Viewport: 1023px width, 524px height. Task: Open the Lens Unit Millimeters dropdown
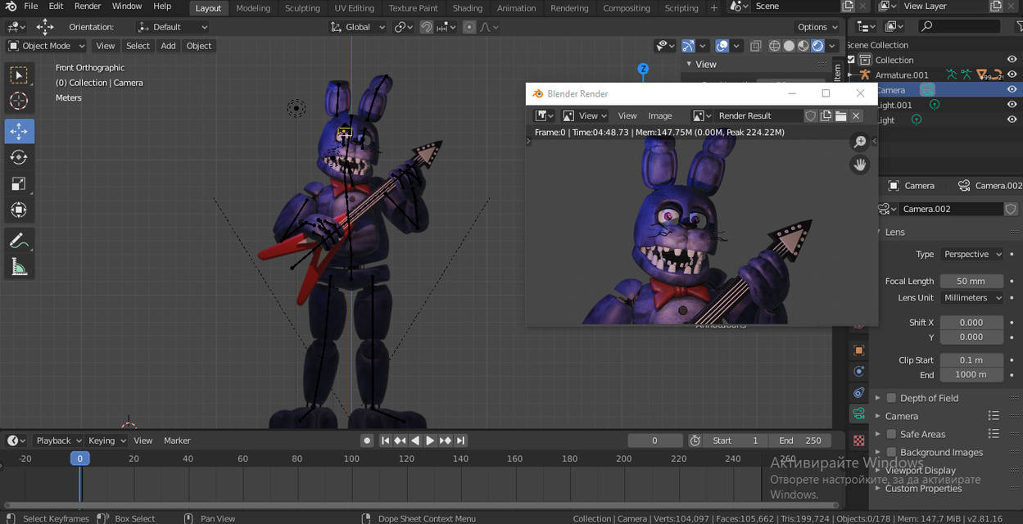(971, 298)
